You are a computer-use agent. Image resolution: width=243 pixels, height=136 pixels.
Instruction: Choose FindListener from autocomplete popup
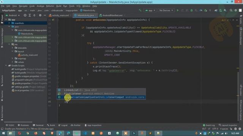tap(101, 94)
